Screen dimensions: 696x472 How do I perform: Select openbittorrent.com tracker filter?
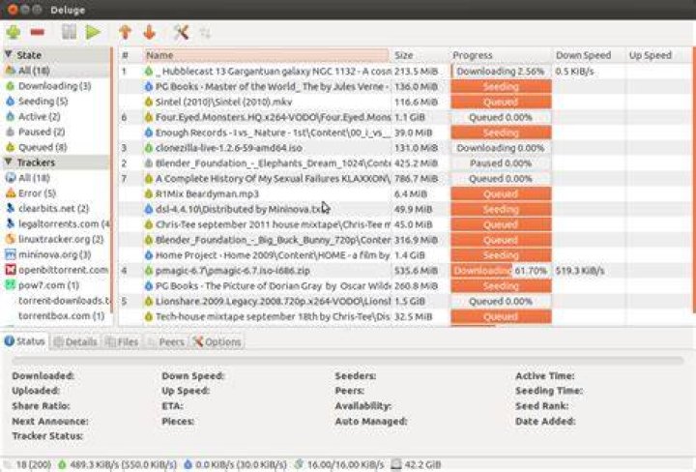coord(56,270)
